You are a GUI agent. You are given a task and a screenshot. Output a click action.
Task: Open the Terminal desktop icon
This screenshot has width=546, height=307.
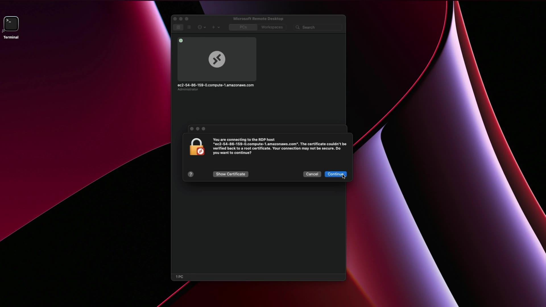coord(11,24)
